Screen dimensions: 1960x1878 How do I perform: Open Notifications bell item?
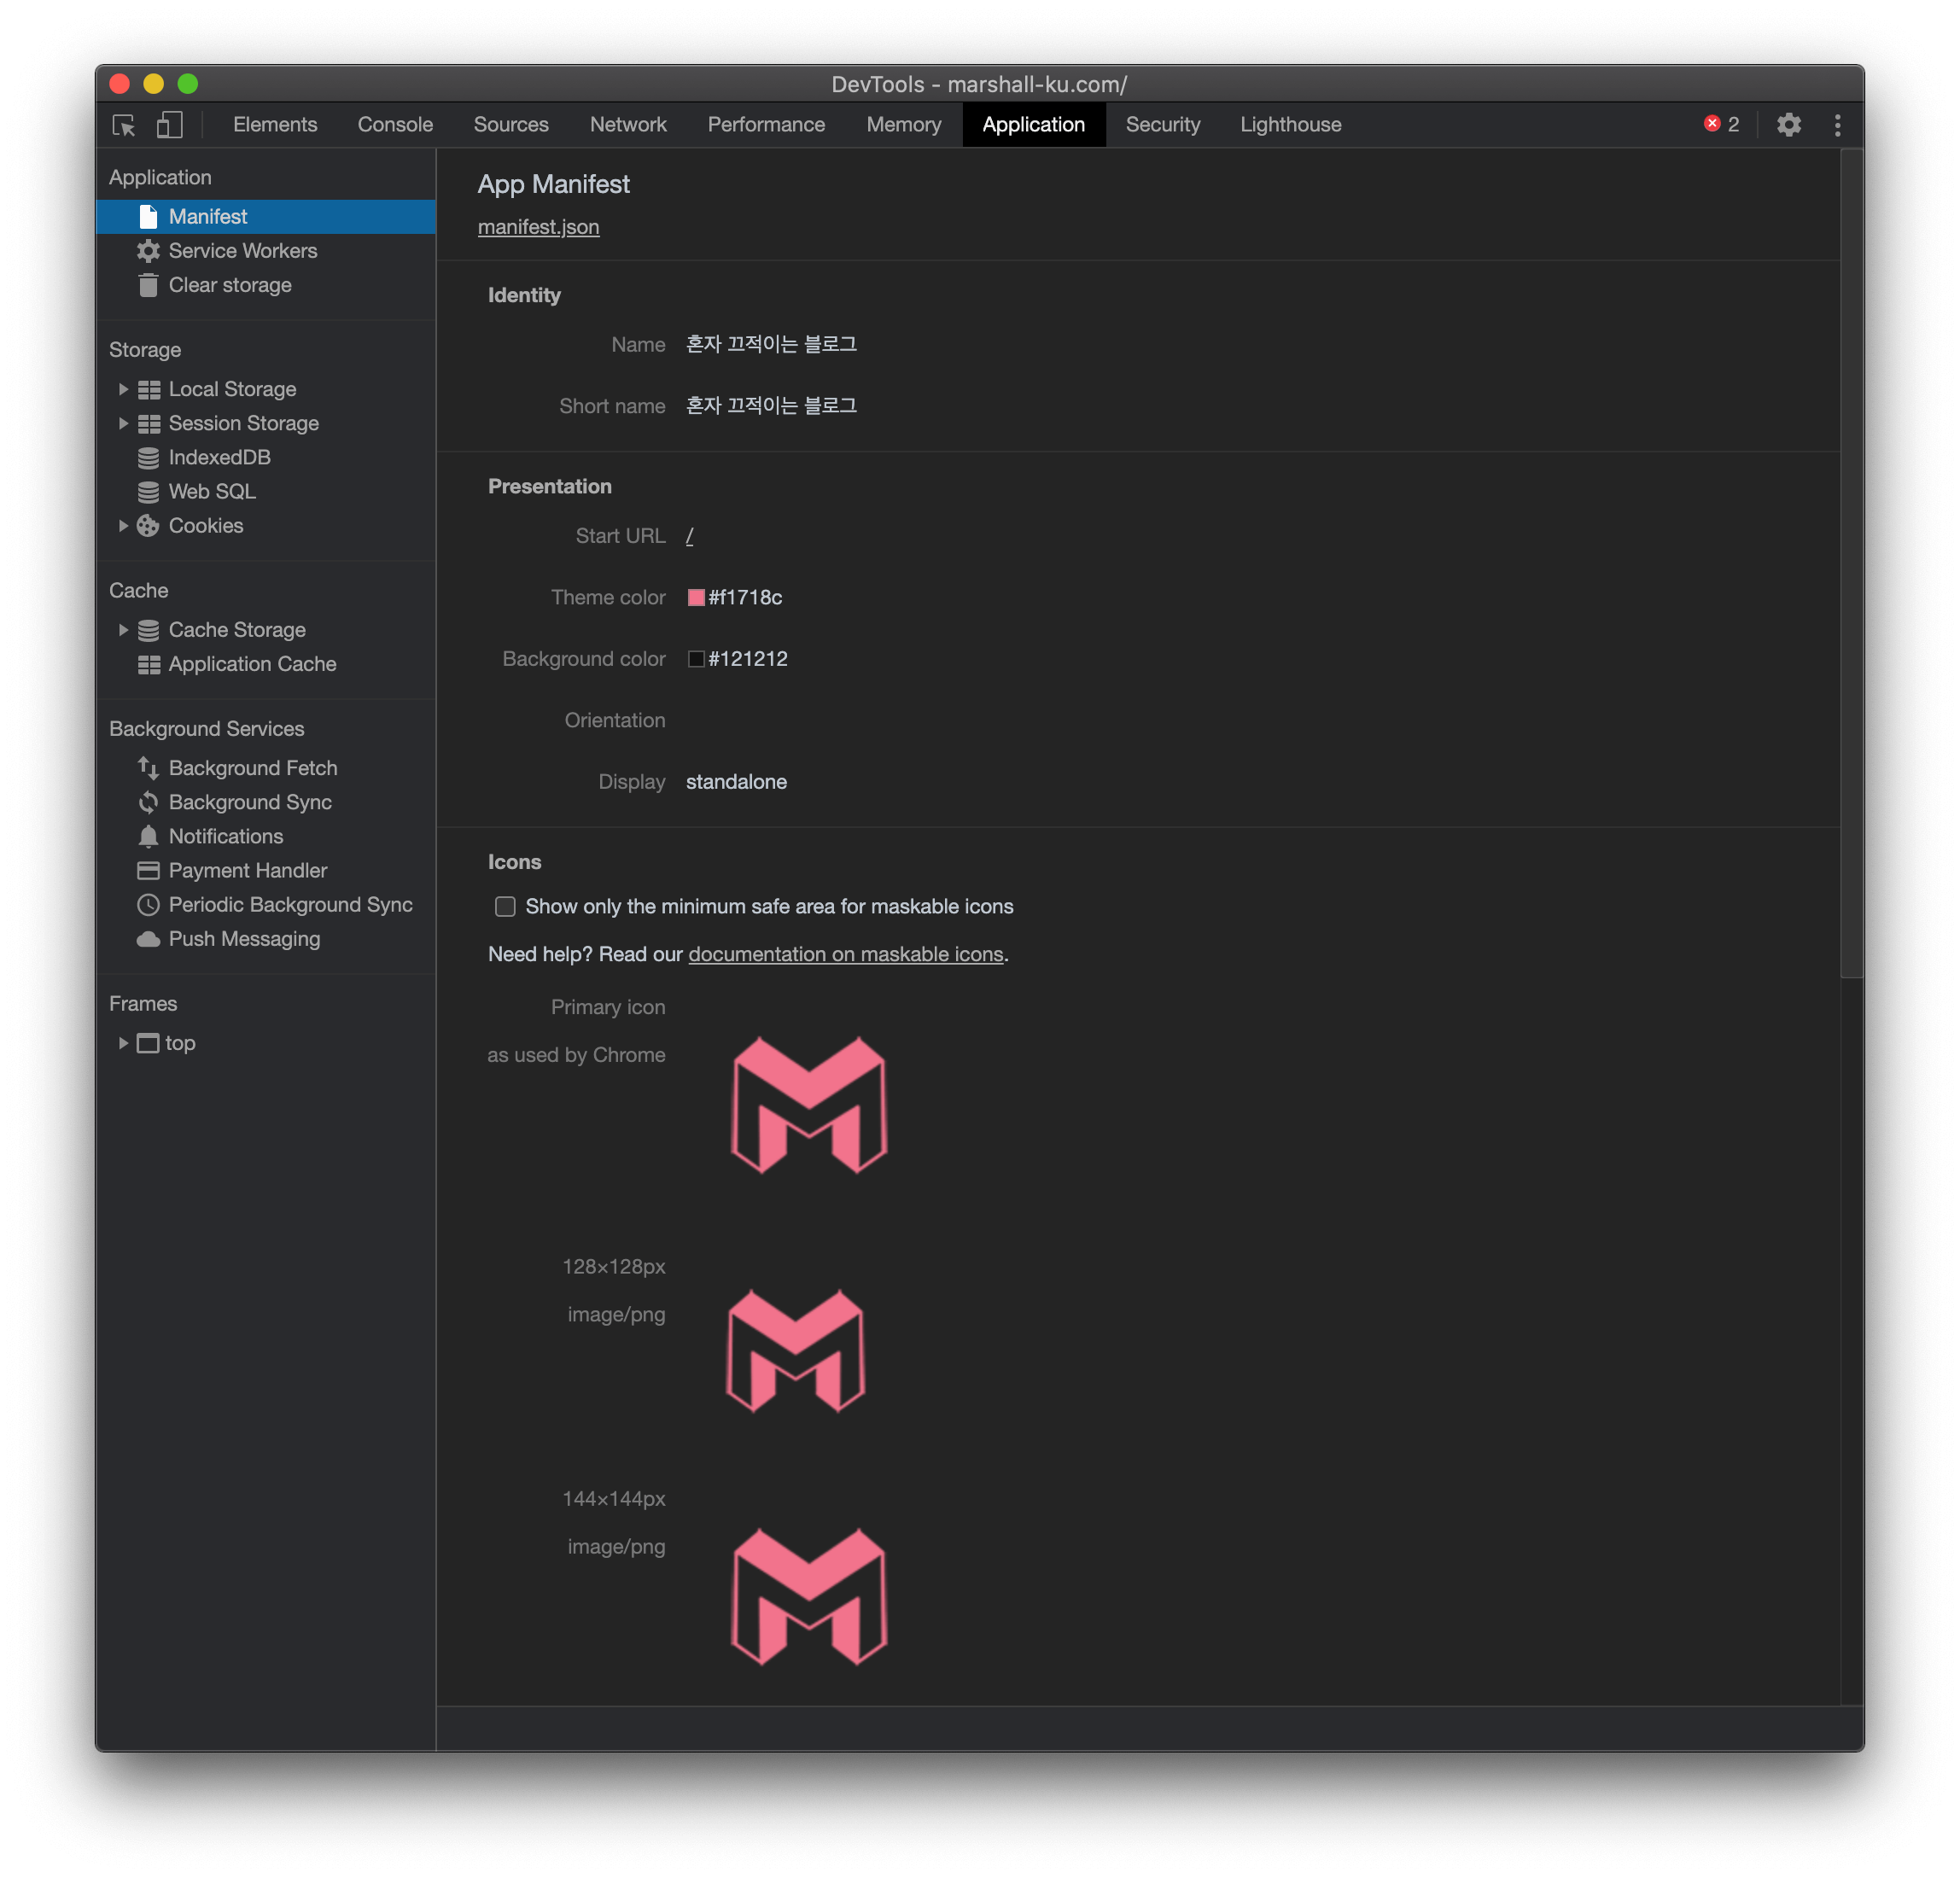point(225,836)
